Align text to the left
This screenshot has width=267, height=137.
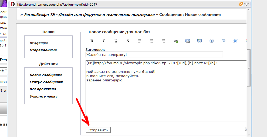(x=140, y=41)
